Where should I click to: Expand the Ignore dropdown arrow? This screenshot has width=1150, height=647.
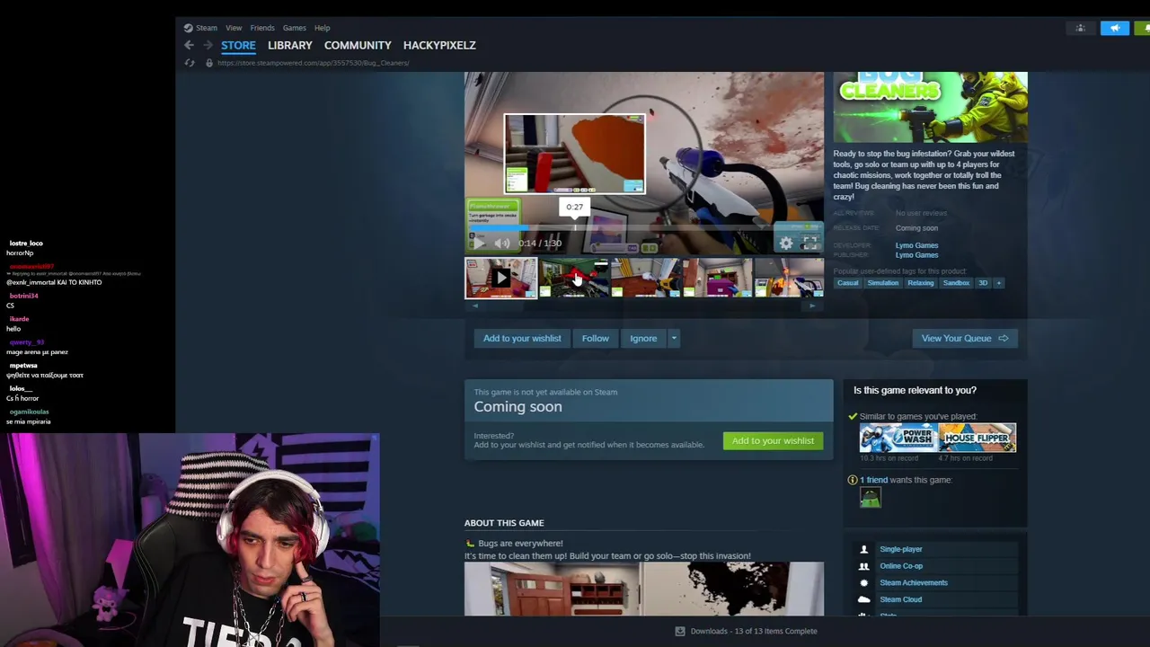[x=673, y=339]
